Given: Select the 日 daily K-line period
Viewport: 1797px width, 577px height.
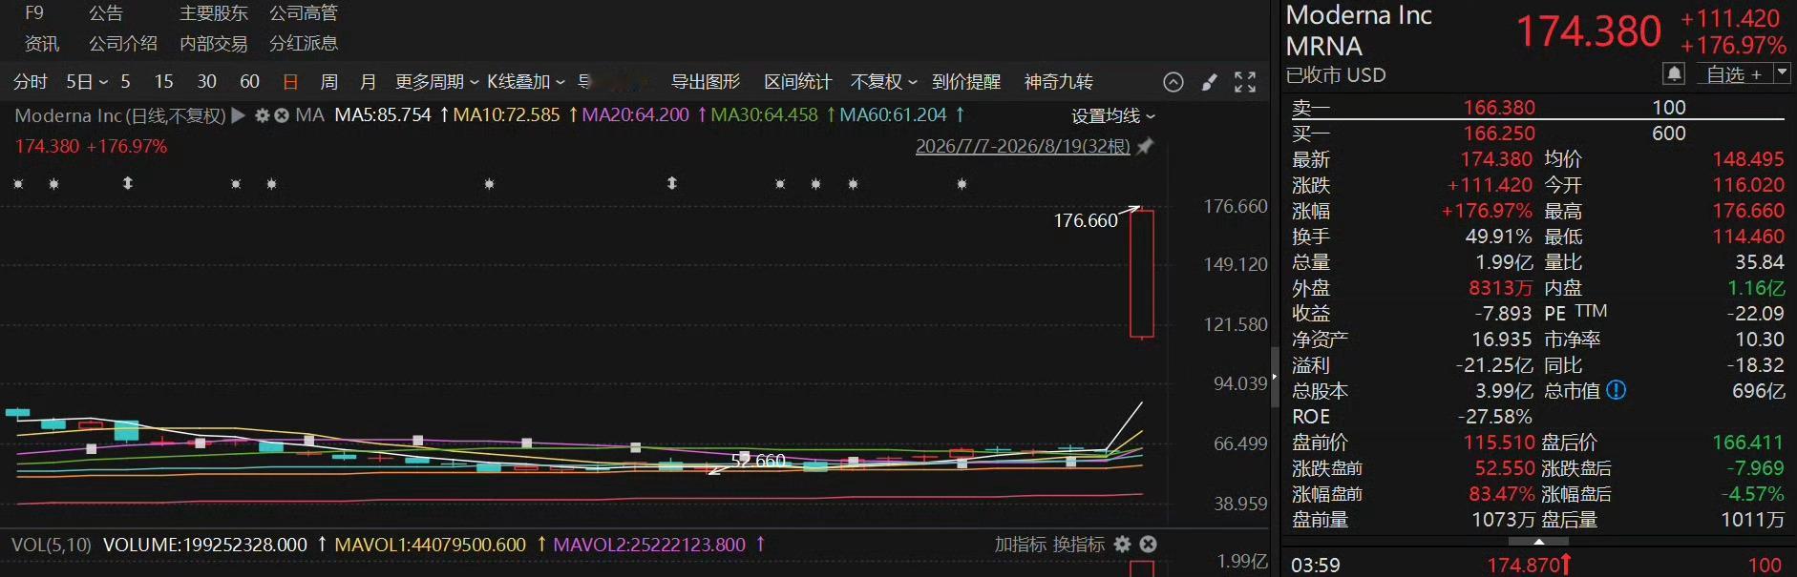Looking at the screenshot, I should pos(290,82).
